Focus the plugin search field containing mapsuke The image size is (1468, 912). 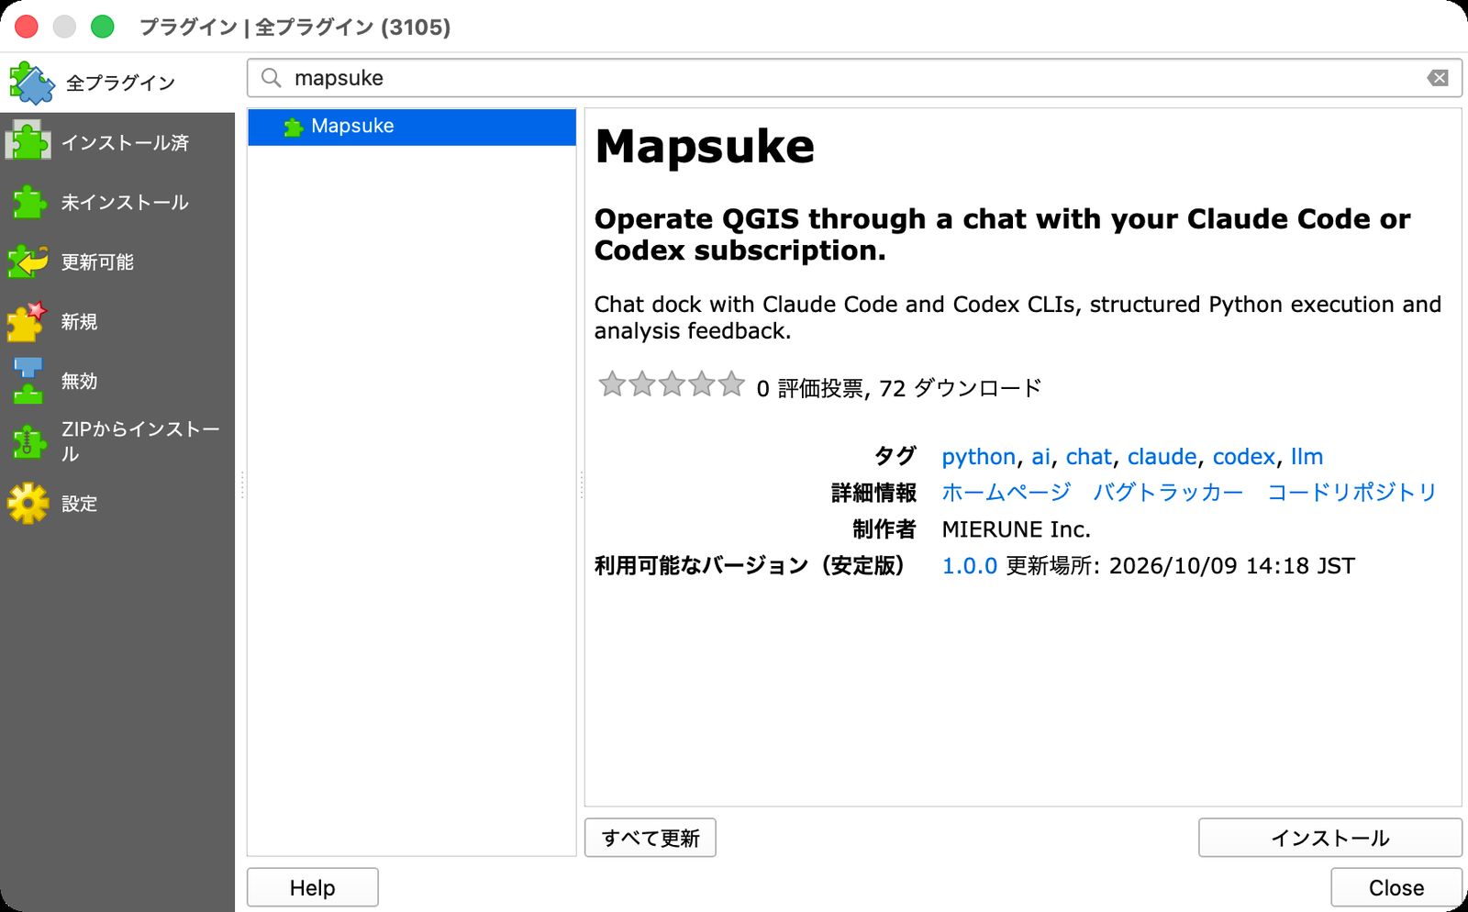click(854, 78)
